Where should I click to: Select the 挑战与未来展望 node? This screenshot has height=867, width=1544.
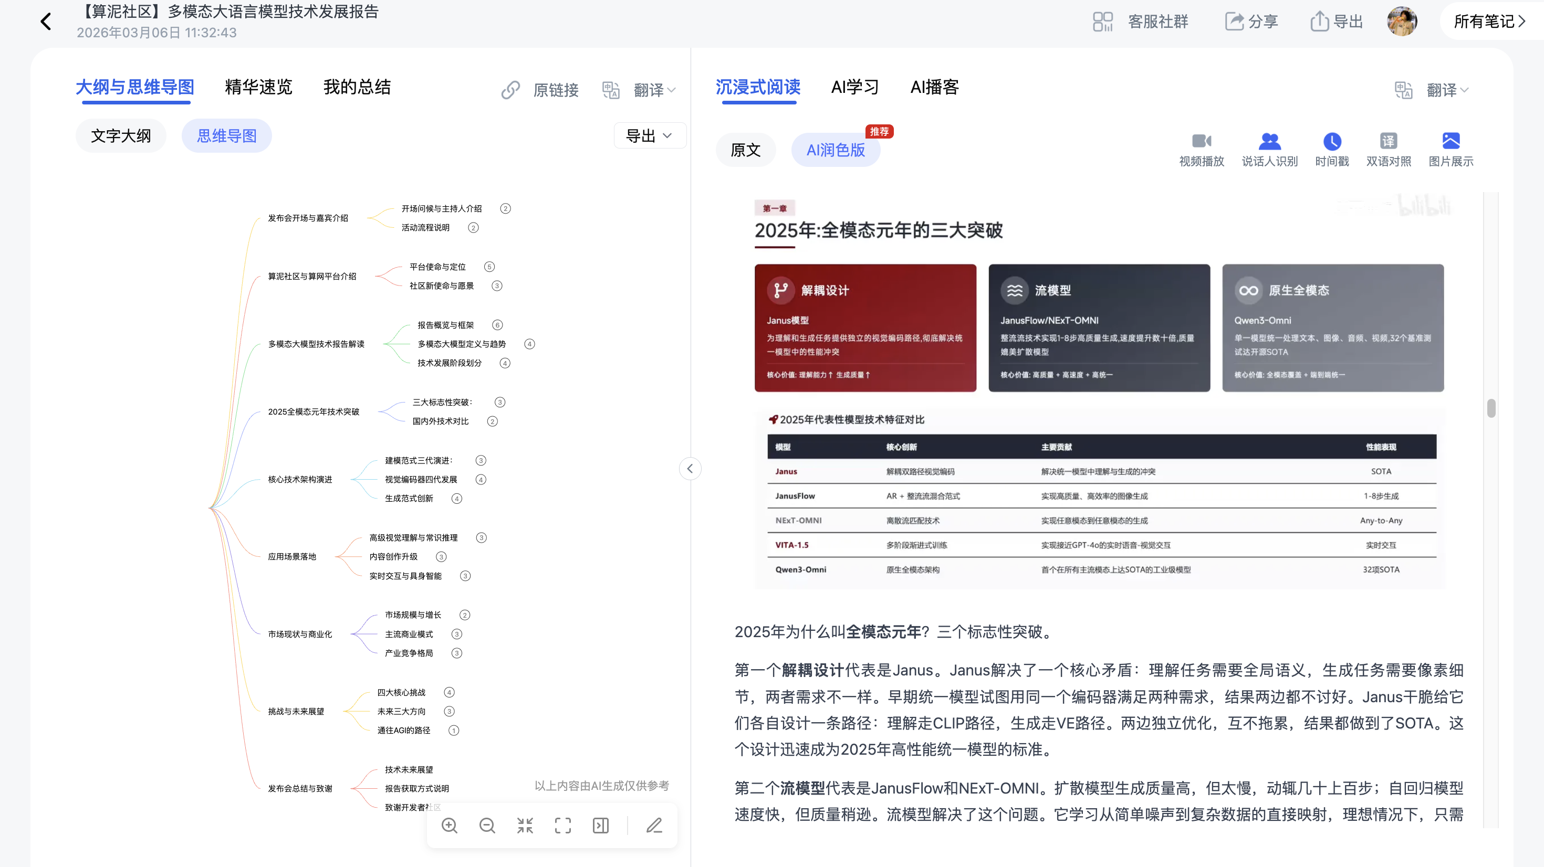pyautogui.click(x=296, y=711)
